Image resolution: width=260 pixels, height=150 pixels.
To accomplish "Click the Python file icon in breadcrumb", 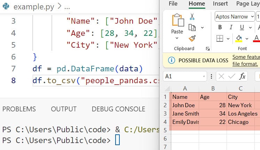I will point(6,7).
